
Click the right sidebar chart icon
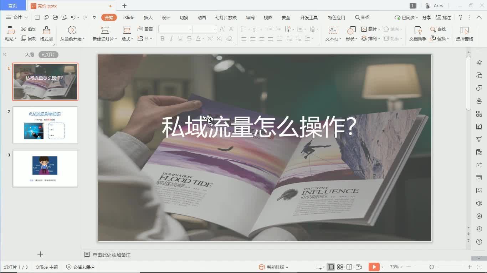coord(479,127)
